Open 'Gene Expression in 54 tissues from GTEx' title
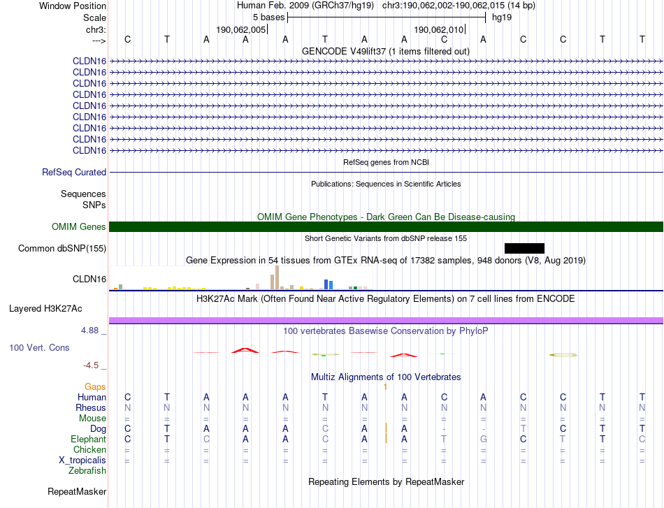The width and height of the screenshot is (664, 508). (x=386, y=261)
